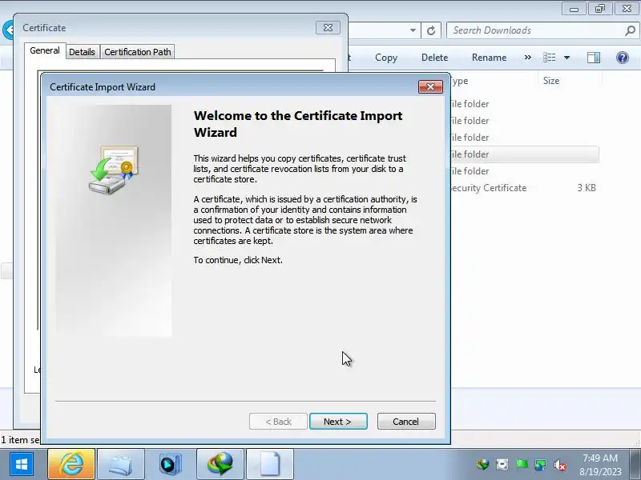Image resolution: width=641 pixels, height=480 pixels.
Task: Sort by the Type column header
Action: click(459, 81)
